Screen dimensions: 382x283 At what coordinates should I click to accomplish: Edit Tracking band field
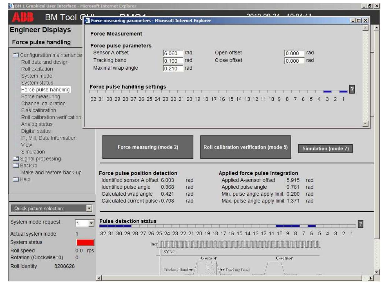click(x=173, y=61)
